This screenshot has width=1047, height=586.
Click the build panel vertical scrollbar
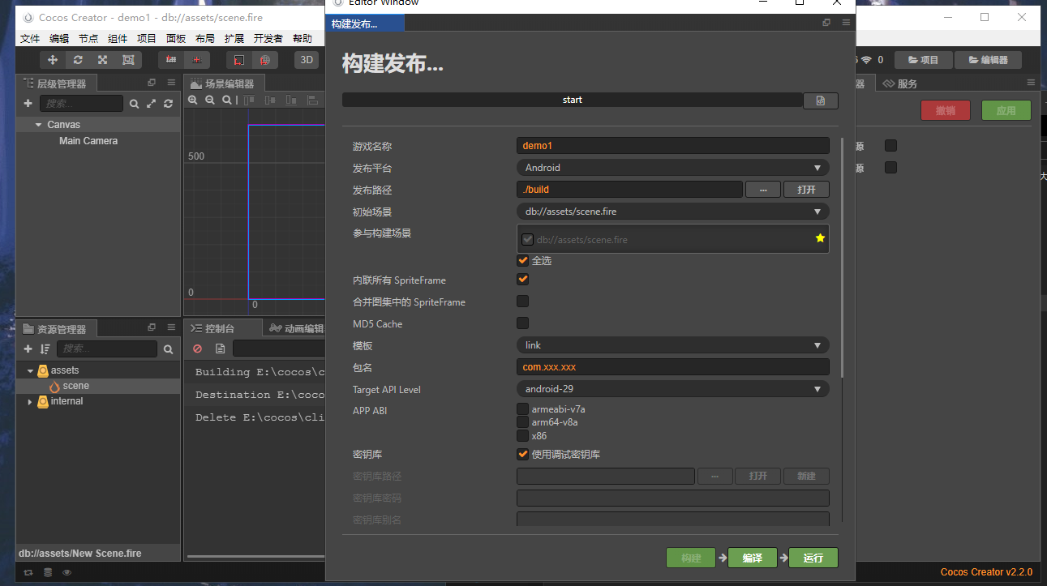tap(843, 259)
